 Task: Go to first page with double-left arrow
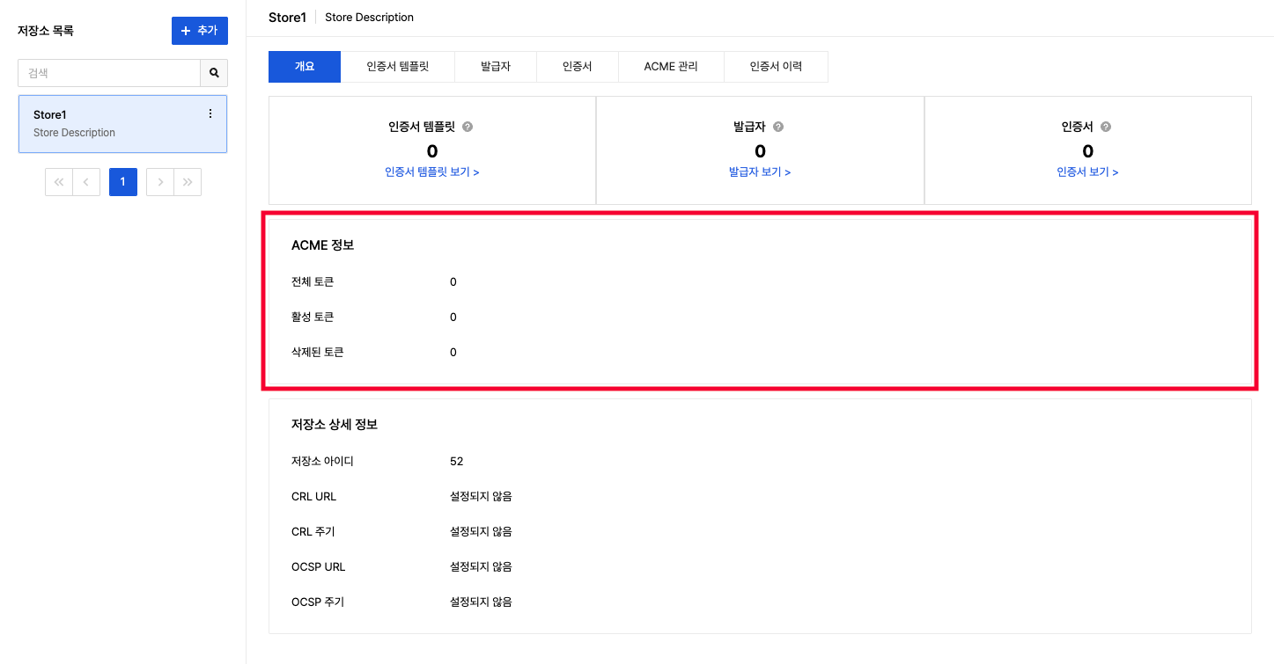59,182
